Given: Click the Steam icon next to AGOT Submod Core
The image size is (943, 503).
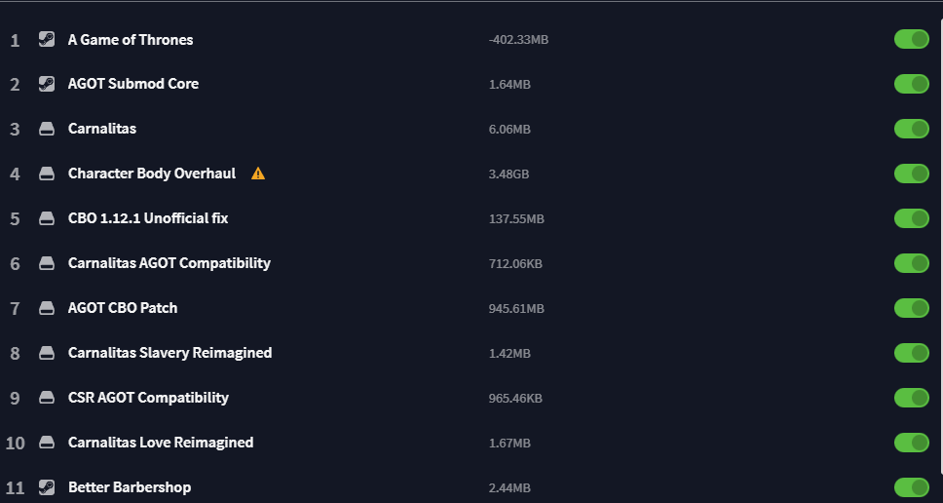Looking at the screenshot, I should [46, 84].
